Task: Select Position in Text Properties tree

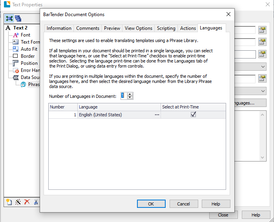Action: pyautogui.click(x=29, y=63)
